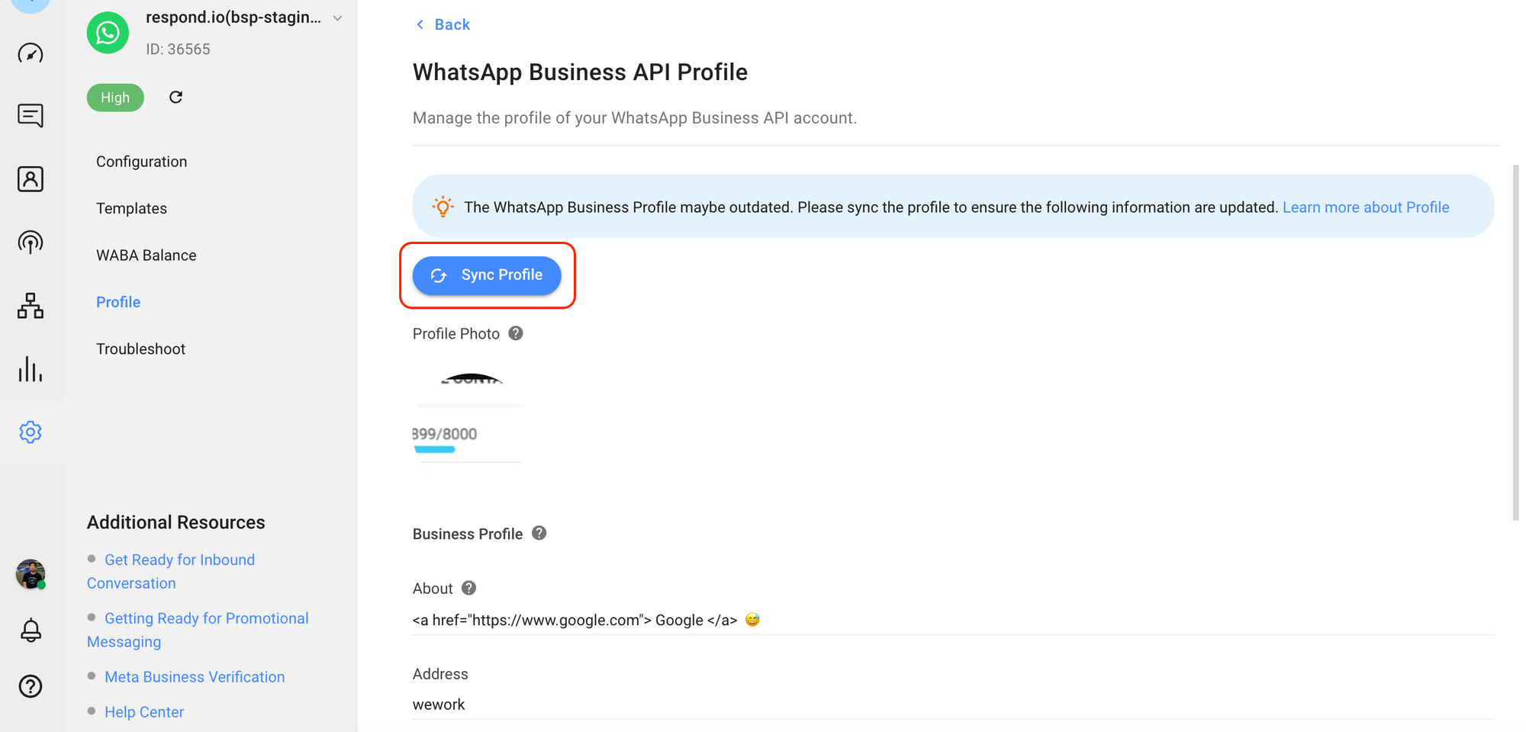Expand the respond.io channel name dropdown
The image size is (1526, 732).
[336, 18]
